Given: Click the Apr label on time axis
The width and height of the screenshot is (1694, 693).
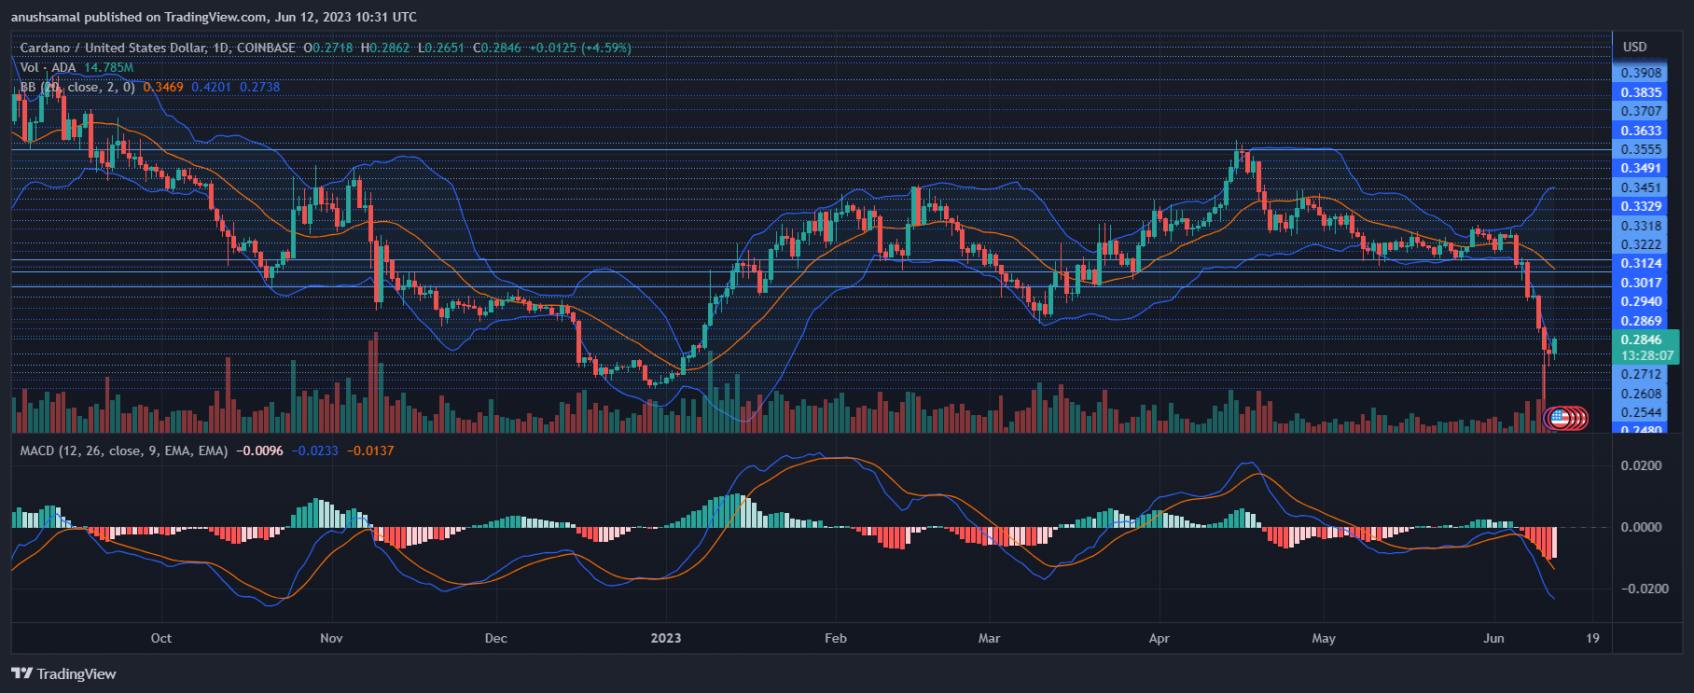Looking at the screenshot, I should click(x=1159, y=638).
